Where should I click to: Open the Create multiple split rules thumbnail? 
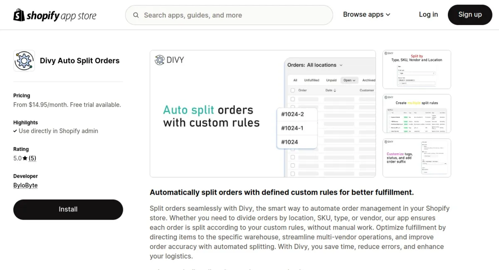tap(417, 113)
